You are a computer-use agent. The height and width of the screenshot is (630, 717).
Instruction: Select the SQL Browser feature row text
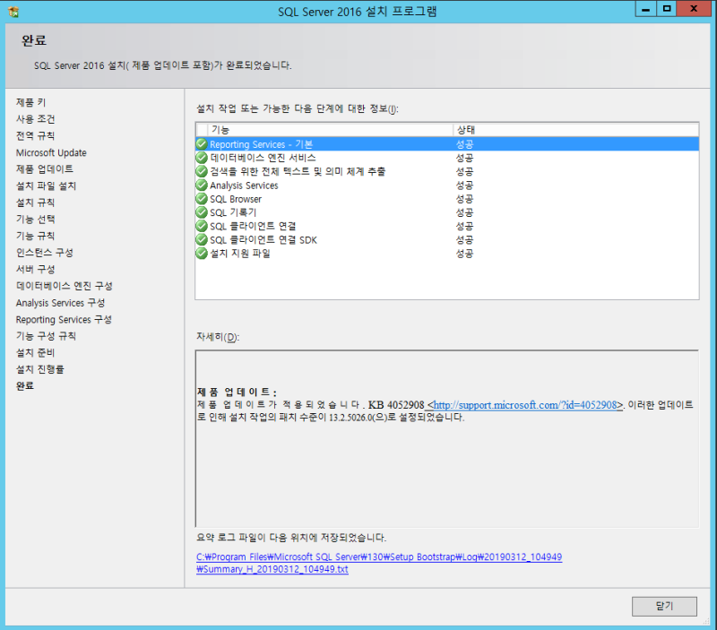coord(236,199)
